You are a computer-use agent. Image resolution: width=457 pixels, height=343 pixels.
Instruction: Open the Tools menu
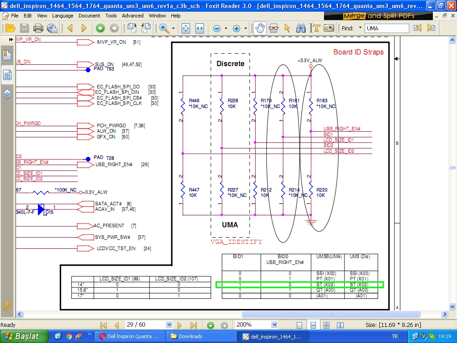111,16
